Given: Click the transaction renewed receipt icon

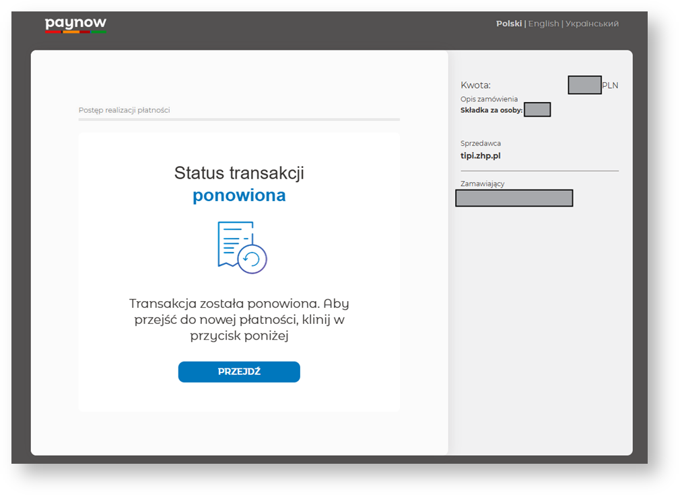Looking at the screenshot, I should (x=242, y=247).
